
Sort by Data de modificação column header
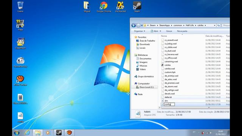[x=214, y=36]
